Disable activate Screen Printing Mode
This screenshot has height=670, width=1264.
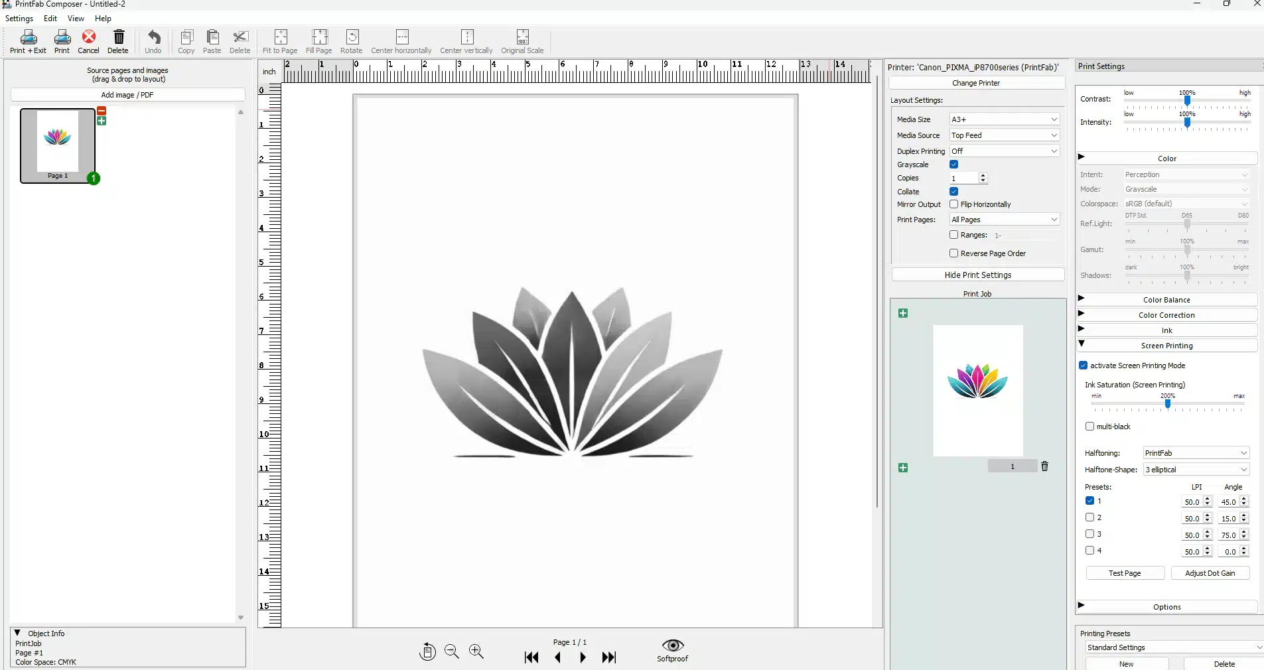(x=1084, y=366)
